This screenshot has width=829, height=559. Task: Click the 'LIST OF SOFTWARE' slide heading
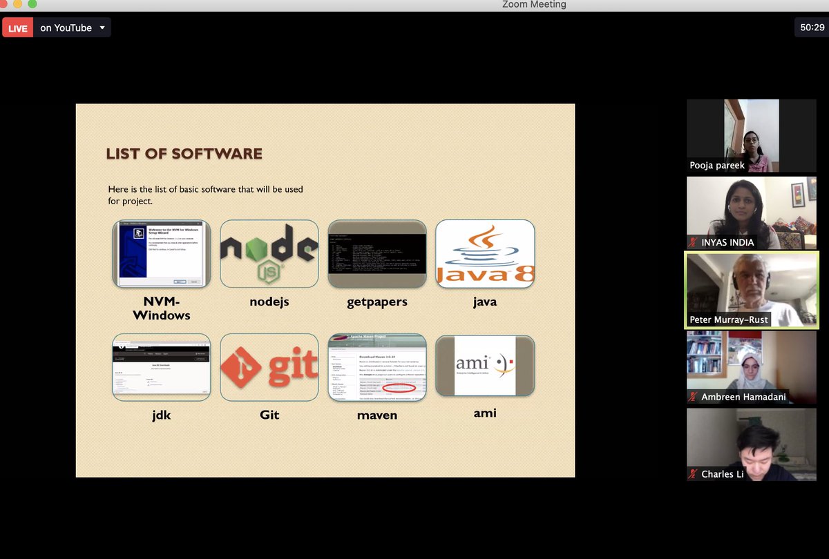[184, 154]
